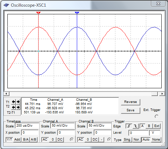The height and width of the screenshot is (149, 168).
Task: Click Channel_A reading 96.707 mV
Action: [55, 104]
